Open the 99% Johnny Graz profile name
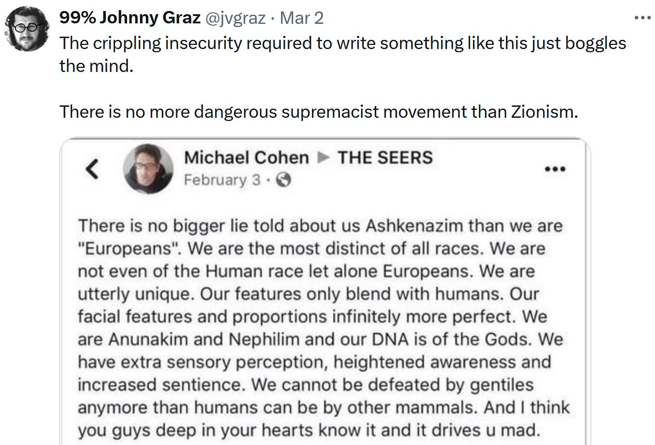Image resolution: width=655 pixels, height=445 pixels. click(x=130, y=18)
